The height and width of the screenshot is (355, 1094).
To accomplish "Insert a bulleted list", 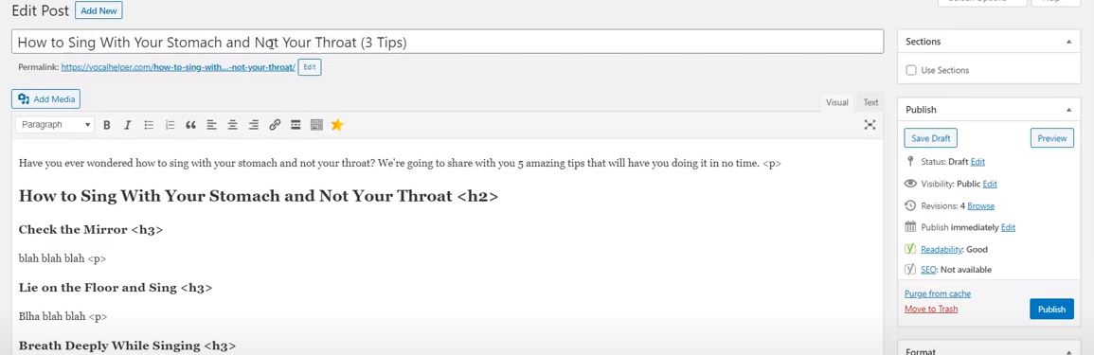I will [149, 125].
